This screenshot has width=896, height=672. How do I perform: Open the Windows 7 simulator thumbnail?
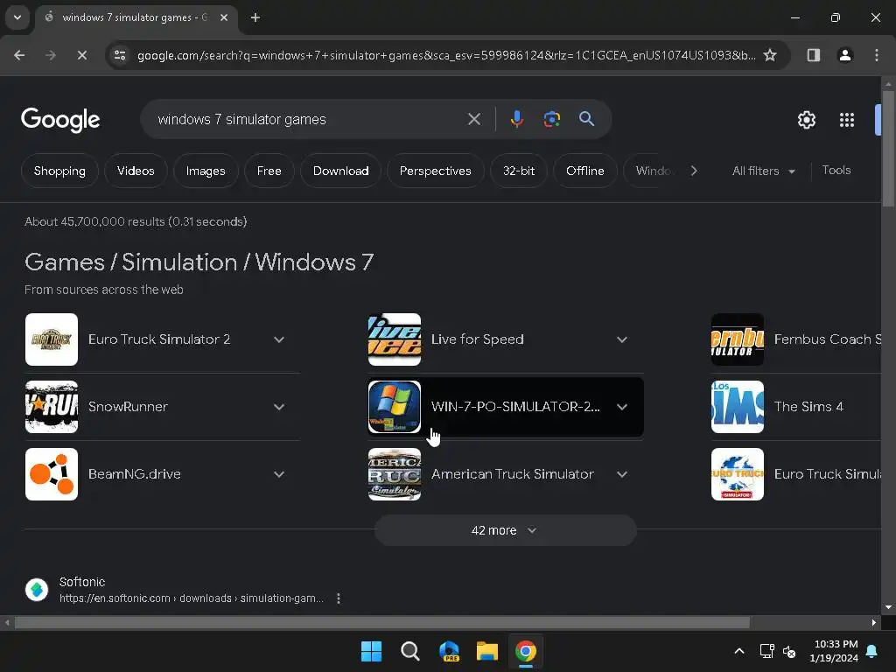tap(395, 407)
